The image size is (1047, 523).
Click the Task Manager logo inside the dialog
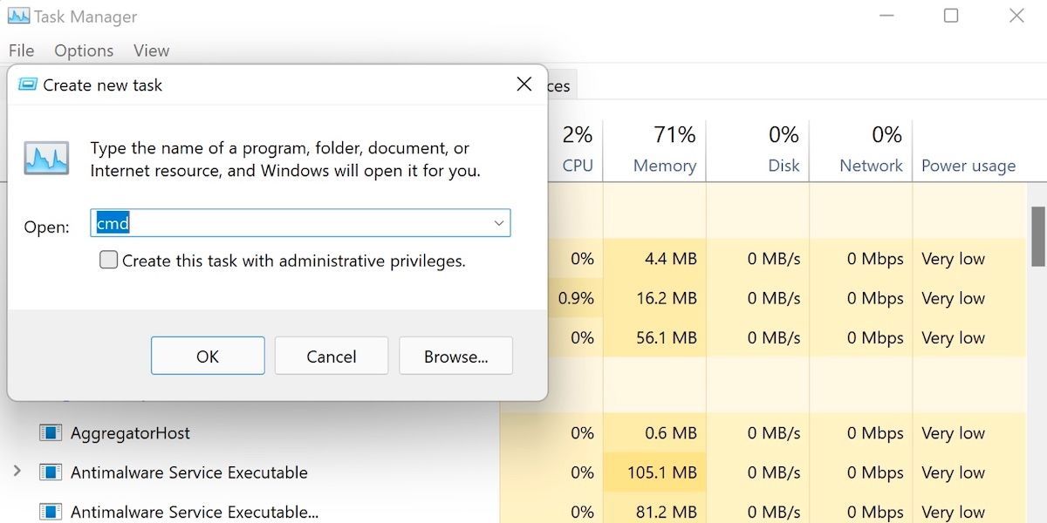(x=45, y=157)
